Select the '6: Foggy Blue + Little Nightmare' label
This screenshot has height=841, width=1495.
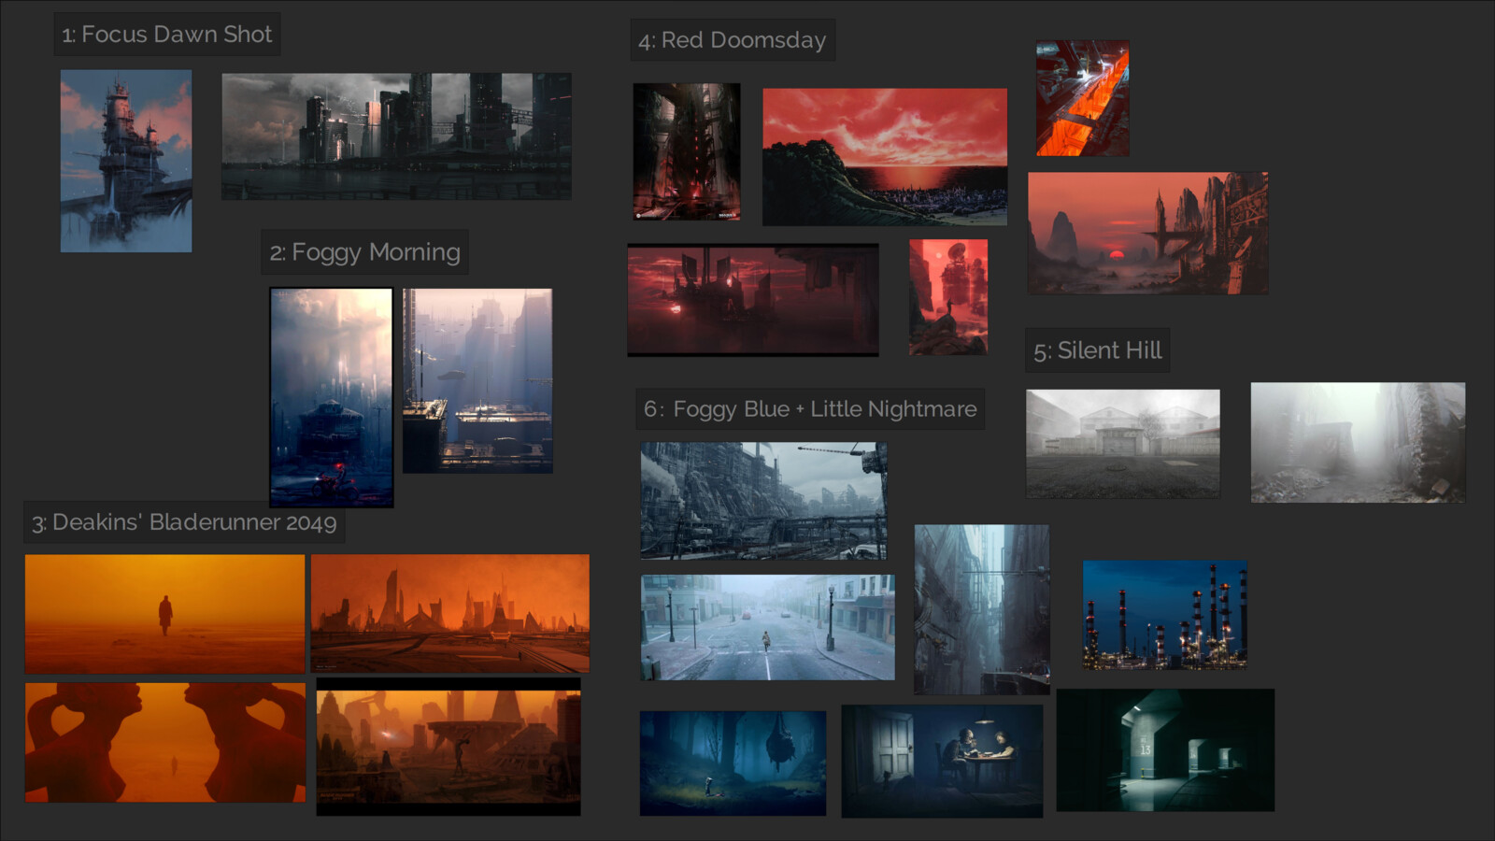(810, 409)
